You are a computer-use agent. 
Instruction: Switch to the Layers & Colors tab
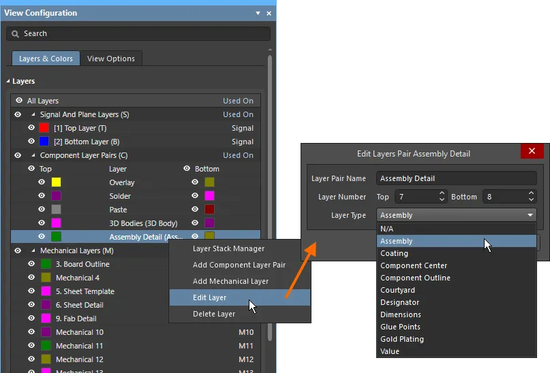pos(46,59)
